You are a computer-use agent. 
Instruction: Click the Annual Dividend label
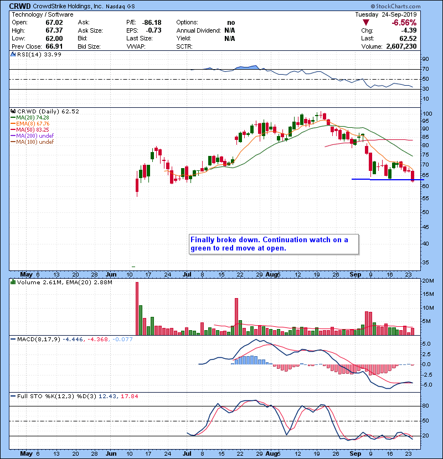point(198,30)
